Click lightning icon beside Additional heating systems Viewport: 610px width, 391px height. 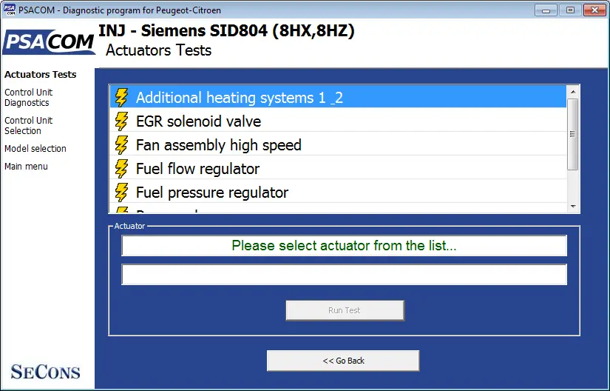pyautogui.click(x=121, y=97)
